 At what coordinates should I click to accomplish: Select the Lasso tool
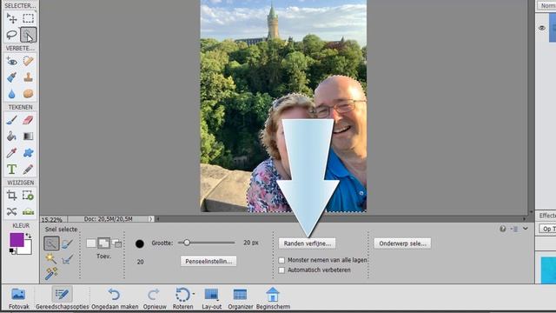point(11,35)
